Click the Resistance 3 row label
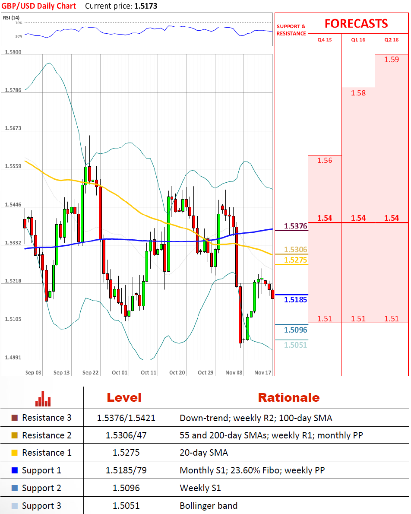Viewport: 411px width, 514px height. (47, 418)
